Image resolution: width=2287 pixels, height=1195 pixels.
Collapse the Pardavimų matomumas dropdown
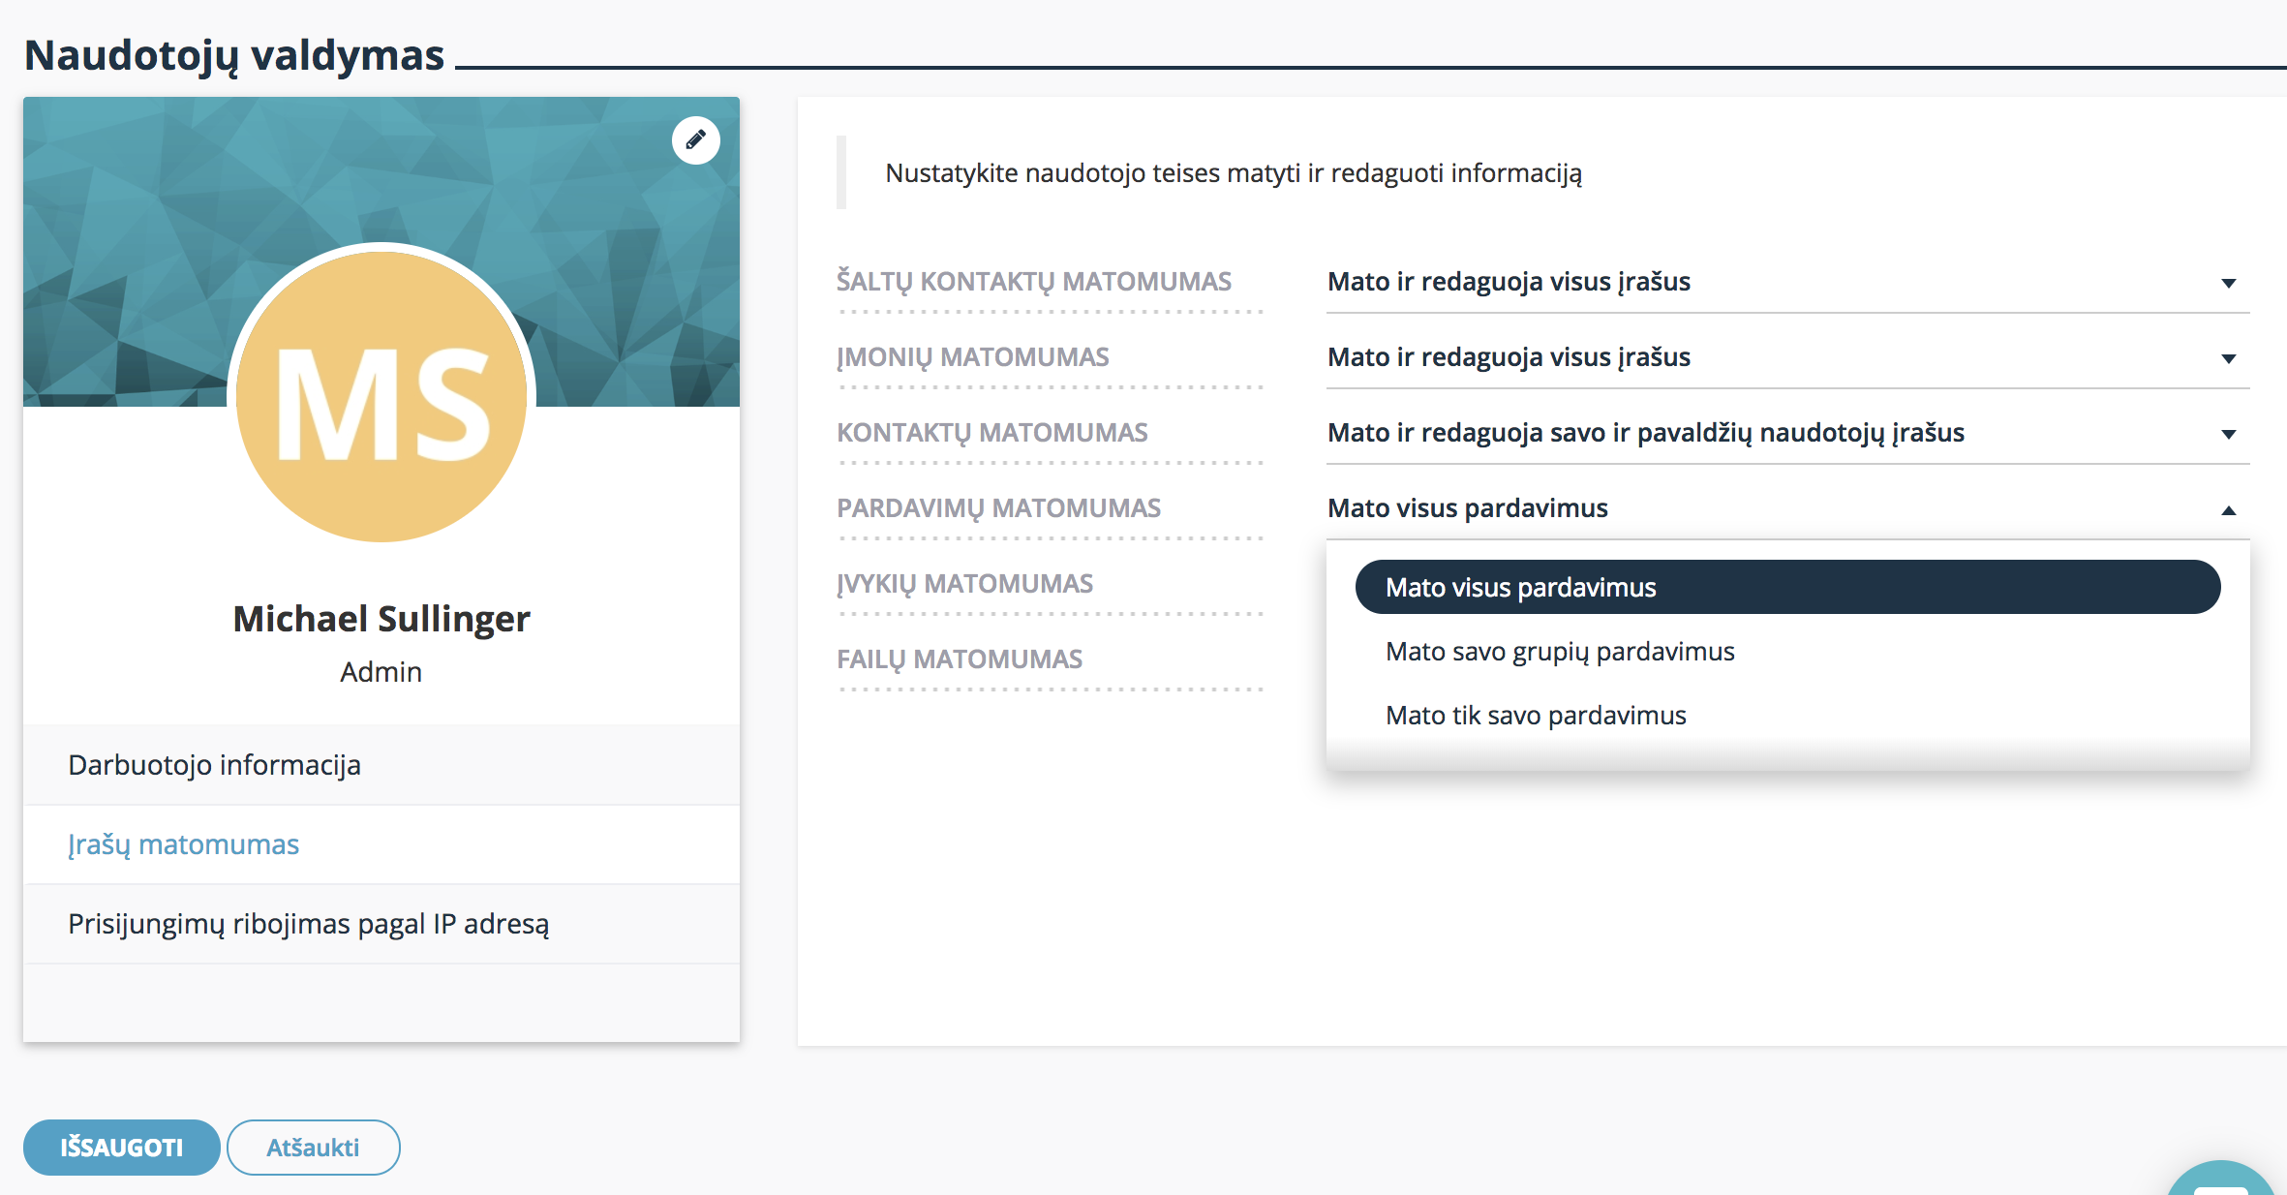click(1787, 508)
